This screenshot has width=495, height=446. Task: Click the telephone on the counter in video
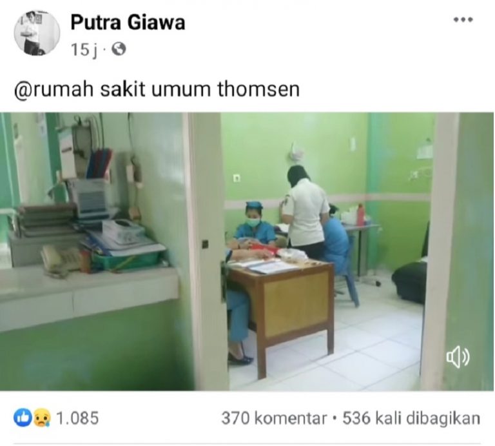(61, 260)
